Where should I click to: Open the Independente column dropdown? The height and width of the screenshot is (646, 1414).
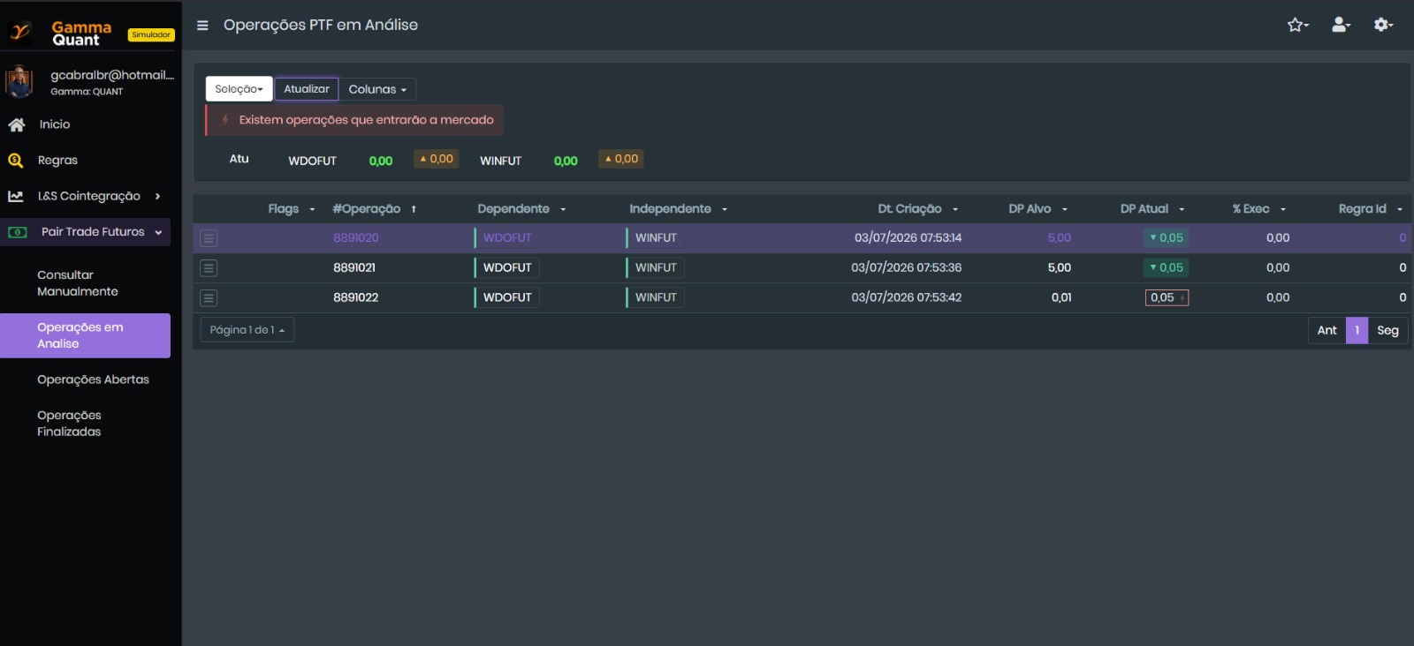click(725, 210)
